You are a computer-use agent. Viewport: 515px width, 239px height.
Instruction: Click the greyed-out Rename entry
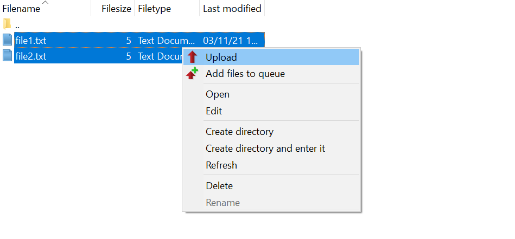click(222, 203)
